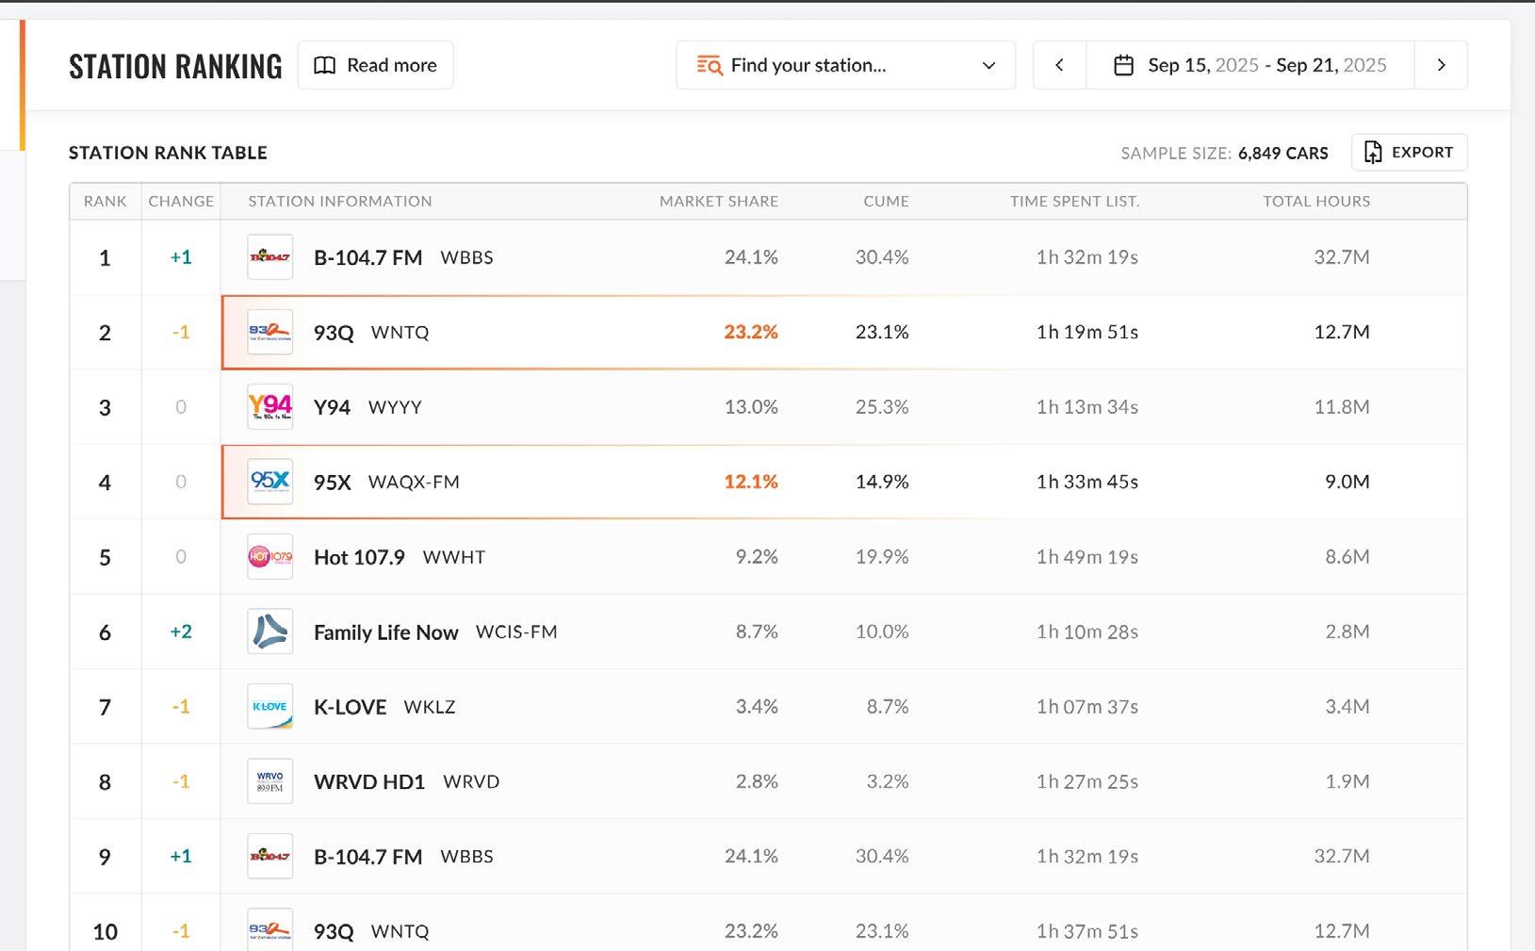This screenshot has height=951, width=1535.
Task: Sort by Cume column header
Action: [x=886, y=201]
